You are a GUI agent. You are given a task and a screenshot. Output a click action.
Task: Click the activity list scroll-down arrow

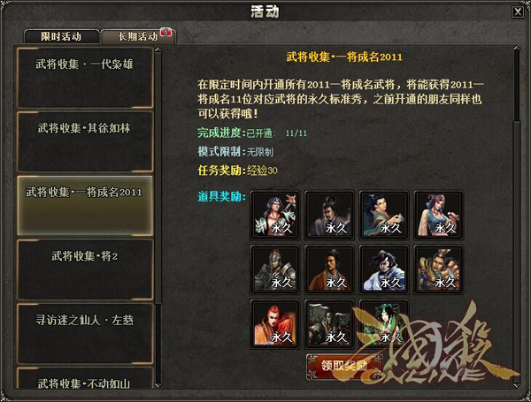[158, 385]
